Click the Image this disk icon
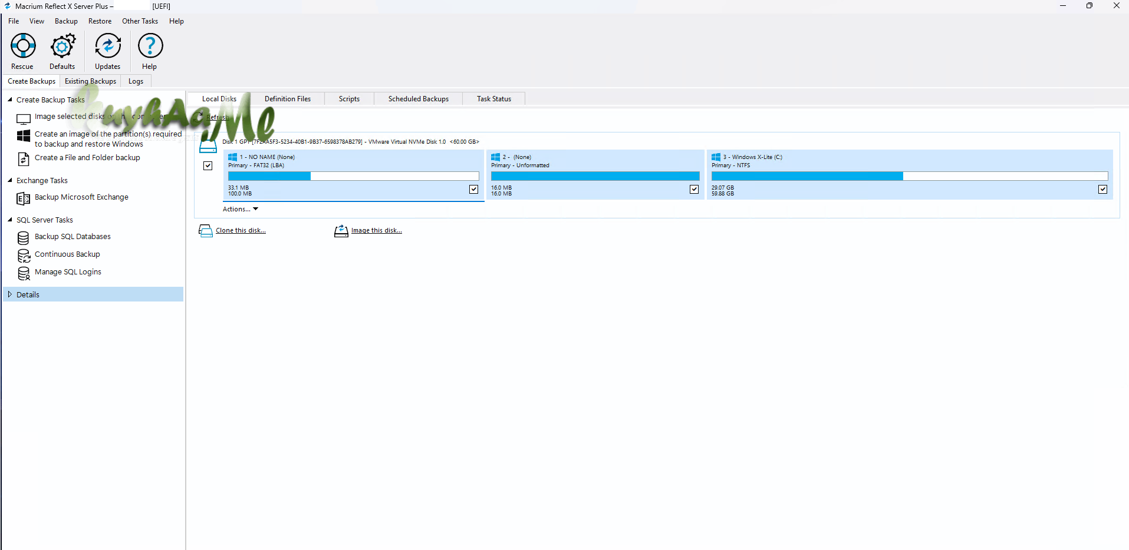Viewport: 1129px width, 550px height. click(341, 231)
